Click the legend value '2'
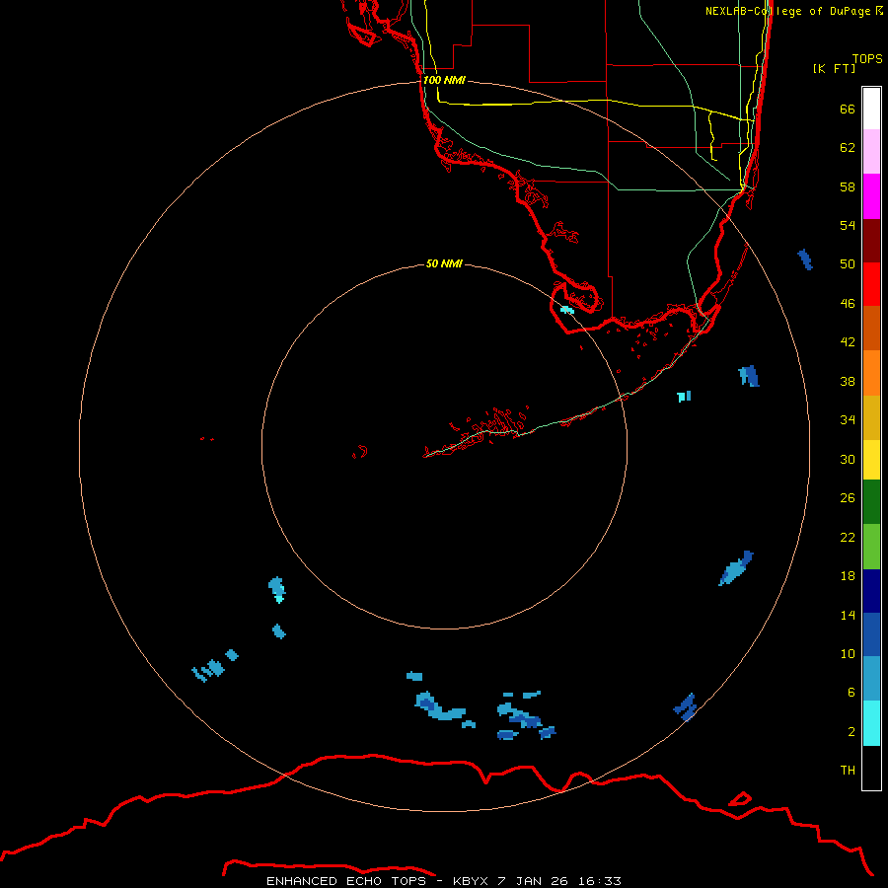888x888 pixels. pos(851,732)
